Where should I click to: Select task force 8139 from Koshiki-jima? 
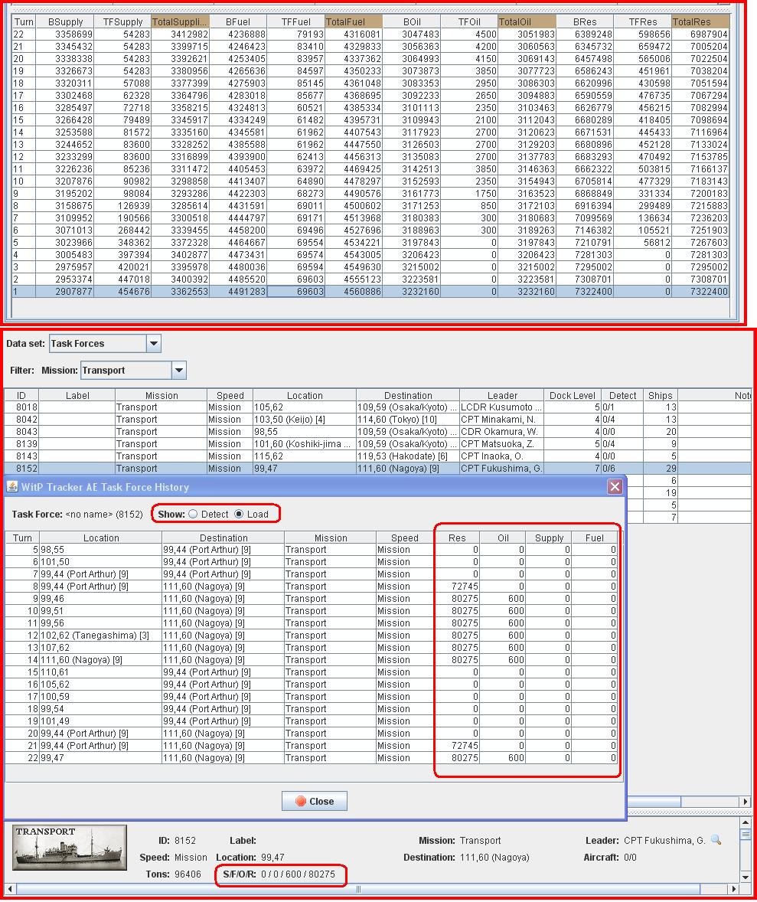pyautogui.click(x=378, y=444)
